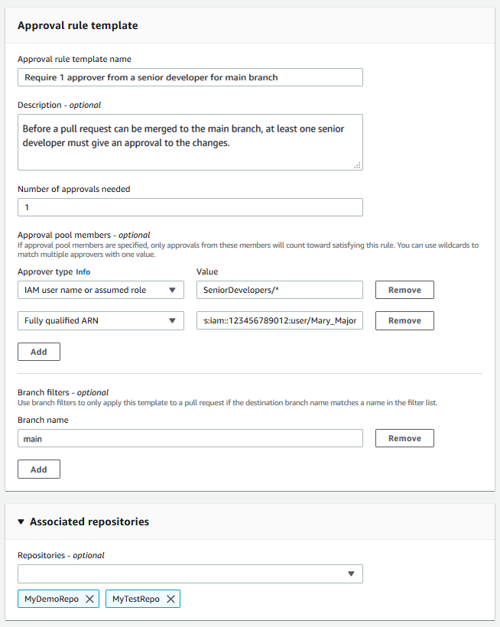Collapse the Associated repositories section
The height and width of the screenshot is (627, 500).
[21, 521]
